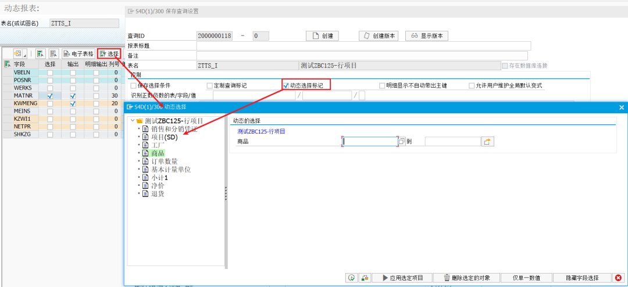
Task: Click document icon next to 退货
Action: 146,193
